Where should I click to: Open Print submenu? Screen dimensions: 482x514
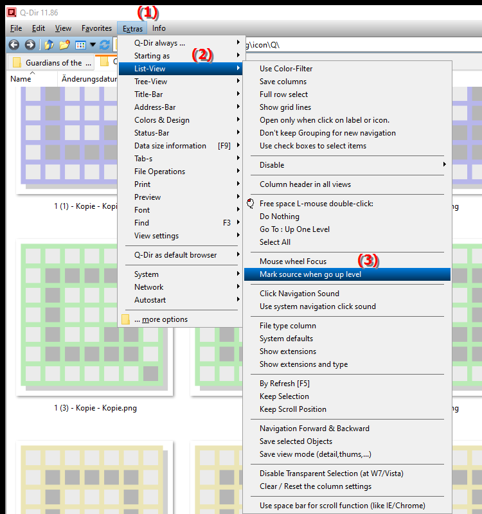[181, 184]
